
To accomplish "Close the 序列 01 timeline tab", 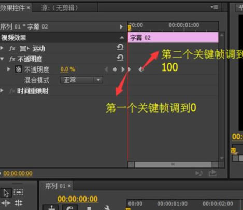I will point(69,186).
